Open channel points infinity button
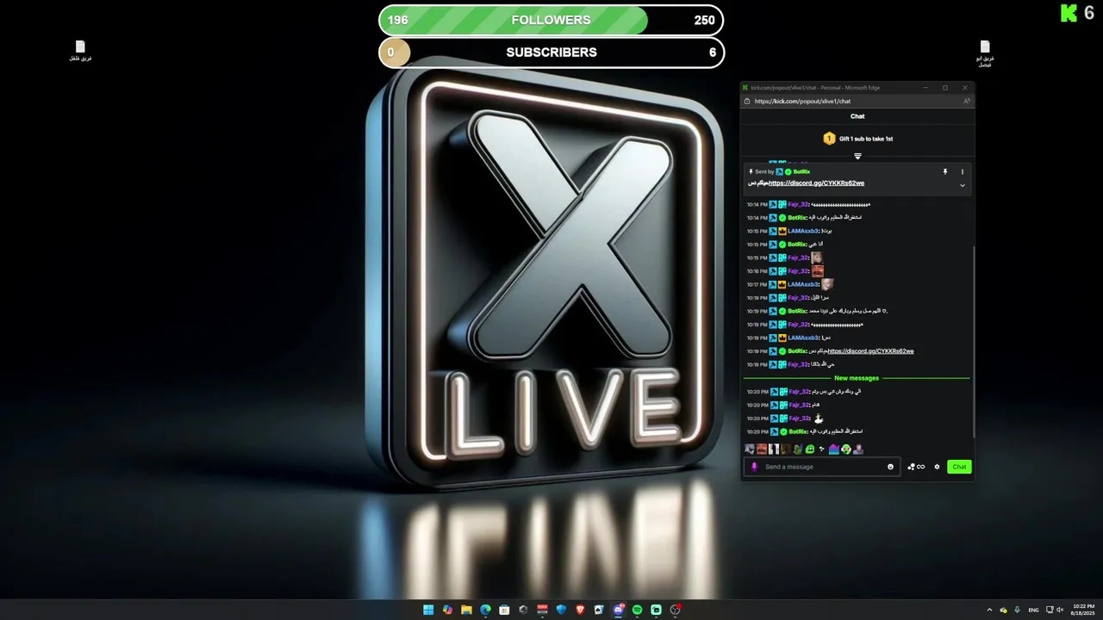The width and height of the screenshot is (1103, 620). (x=916, y=467)
